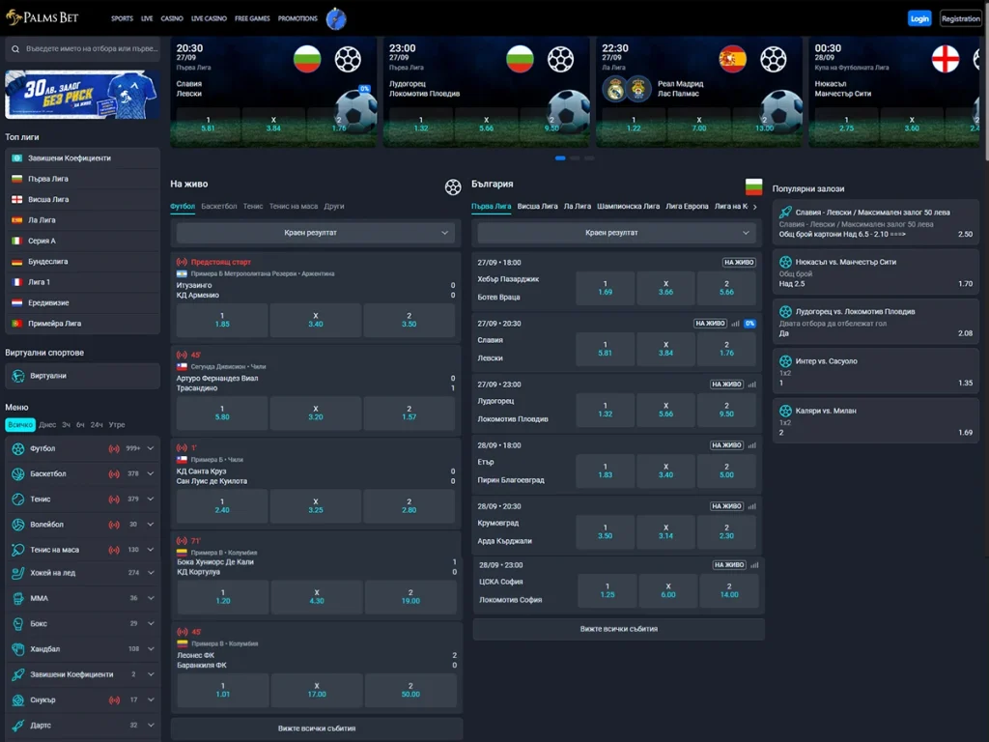Image resolution: width=989 pixels, height=742 pixels.
Task: Open MMA icon in menu
Action: tap(17, 598)
